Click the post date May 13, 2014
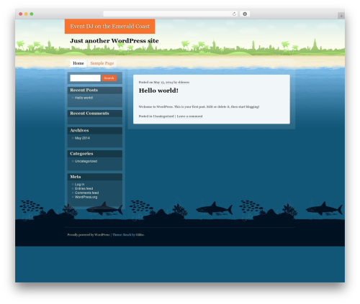This screenshot has width=360, height=304. 163,82
